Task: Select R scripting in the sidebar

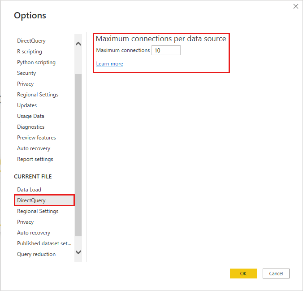Action: click(30, 52)
